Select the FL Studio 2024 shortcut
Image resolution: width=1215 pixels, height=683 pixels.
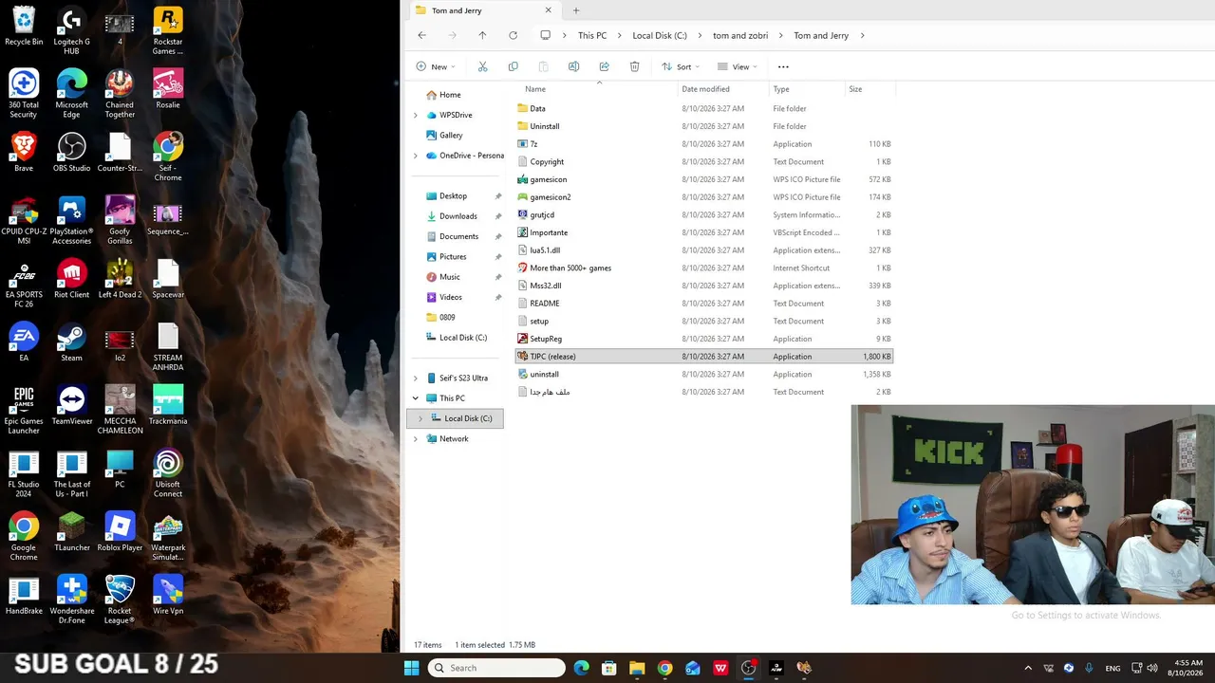[x=24, y=473]
